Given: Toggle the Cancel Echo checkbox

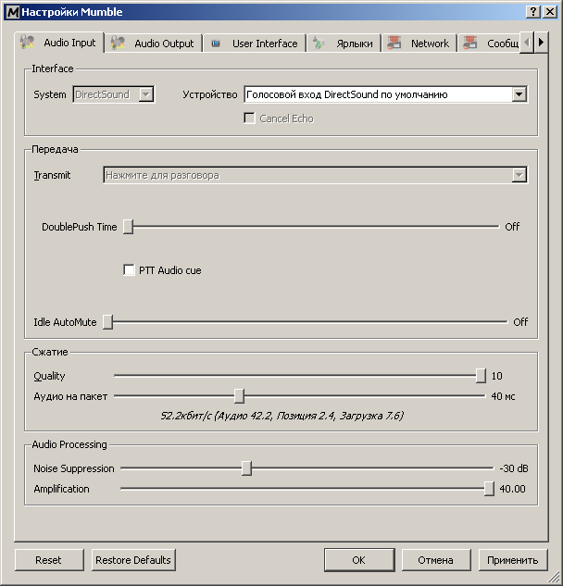Looking at the screenshot, I should 249,118.
